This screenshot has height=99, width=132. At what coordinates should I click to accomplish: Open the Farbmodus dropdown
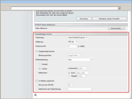click(x=78, y=38)
